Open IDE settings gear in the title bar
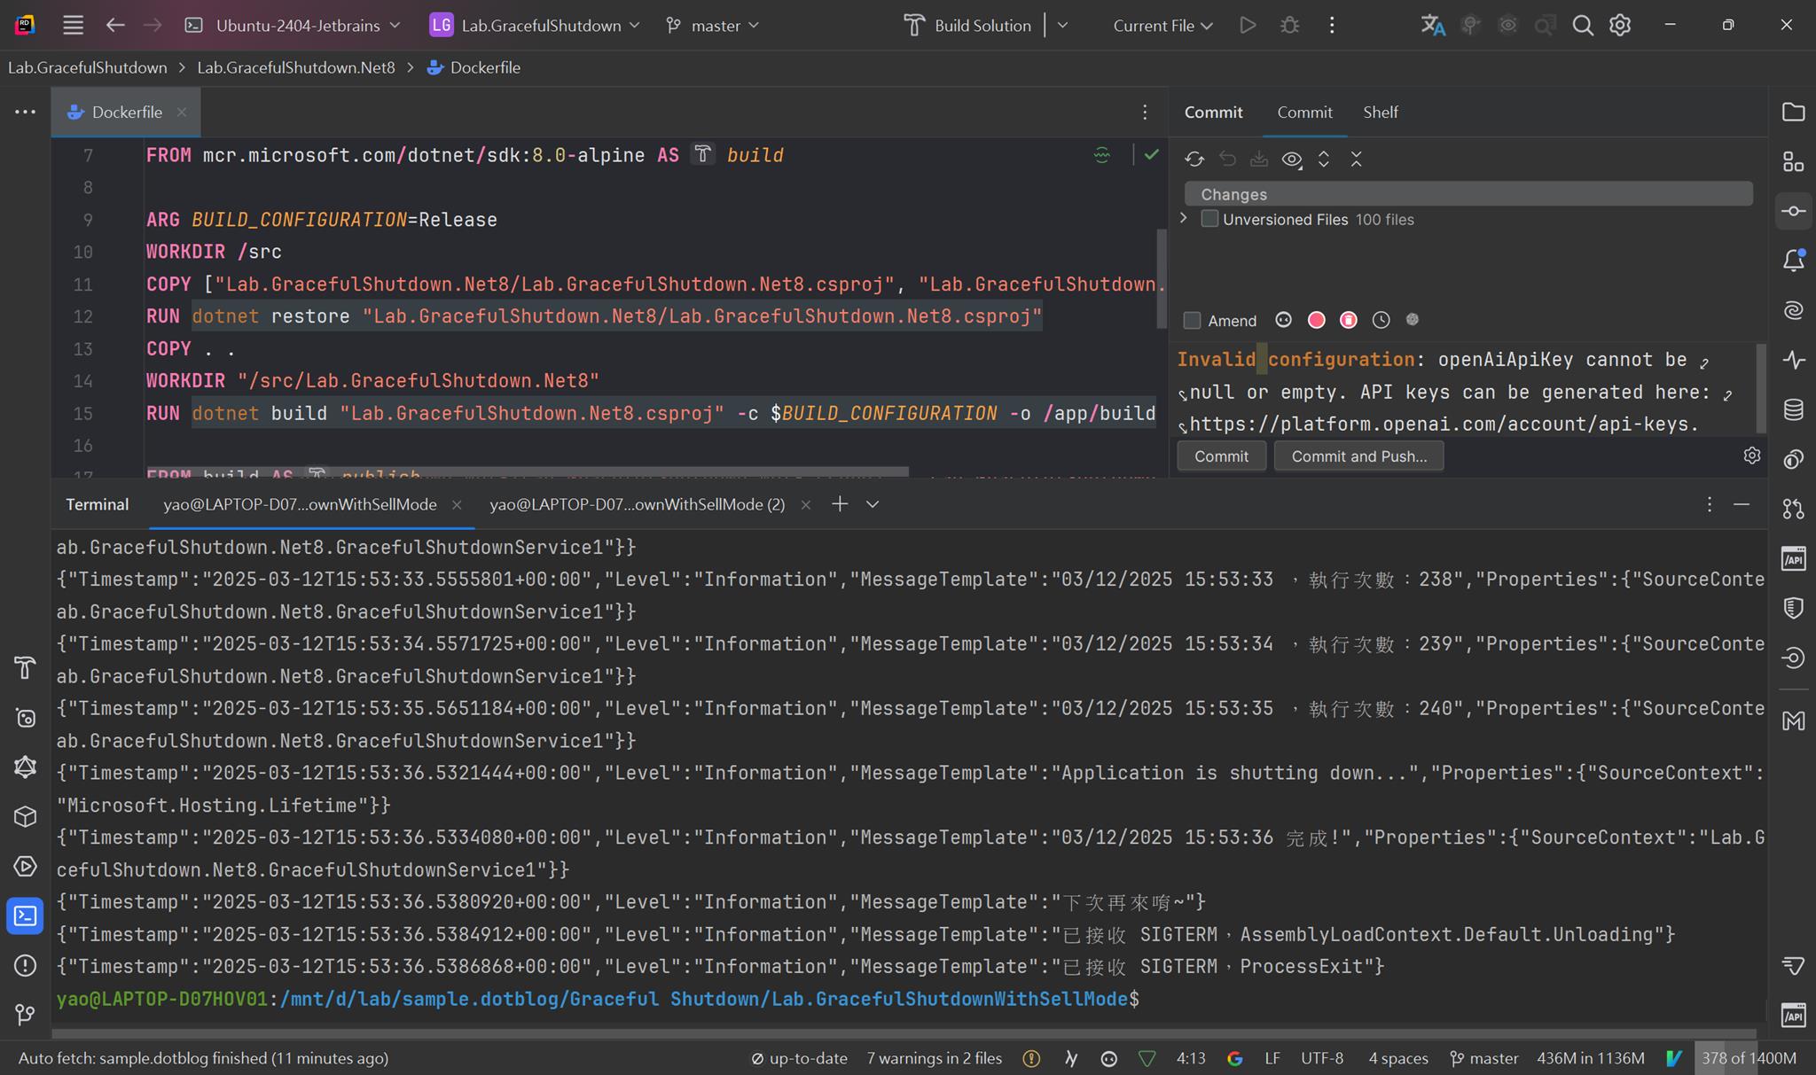 (1620, 25)
